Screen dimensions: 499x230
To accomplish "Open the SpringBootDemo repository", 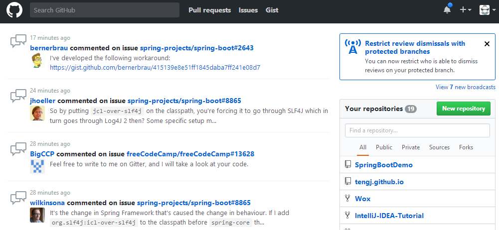I will click(384, 165).
